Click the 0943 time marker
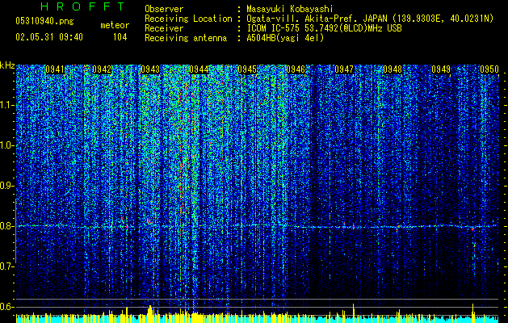The height and width of the screenshot is (323, 508). tap(150, 69)
